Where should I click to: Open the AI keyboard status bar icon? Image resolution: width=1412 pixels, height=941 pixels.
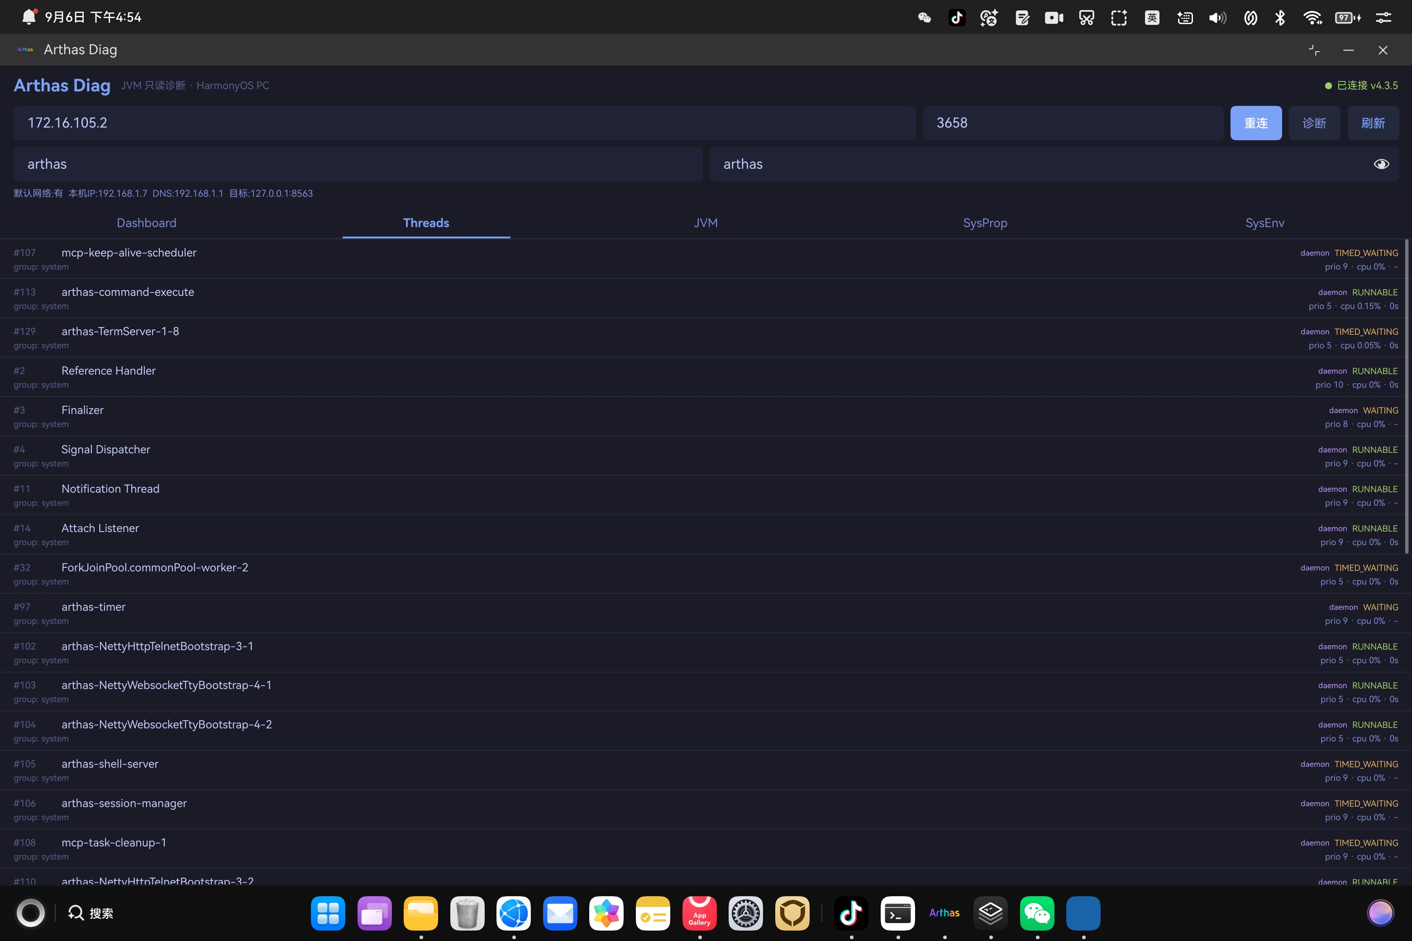[x=1185, y=17]
